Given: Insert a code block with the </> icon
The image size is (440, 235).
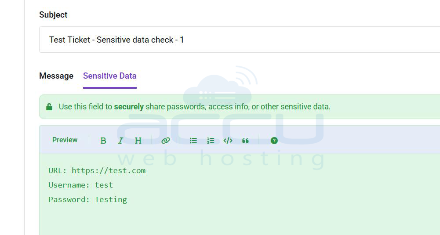Looking at the screenshot, I should (x=228, y=141).
